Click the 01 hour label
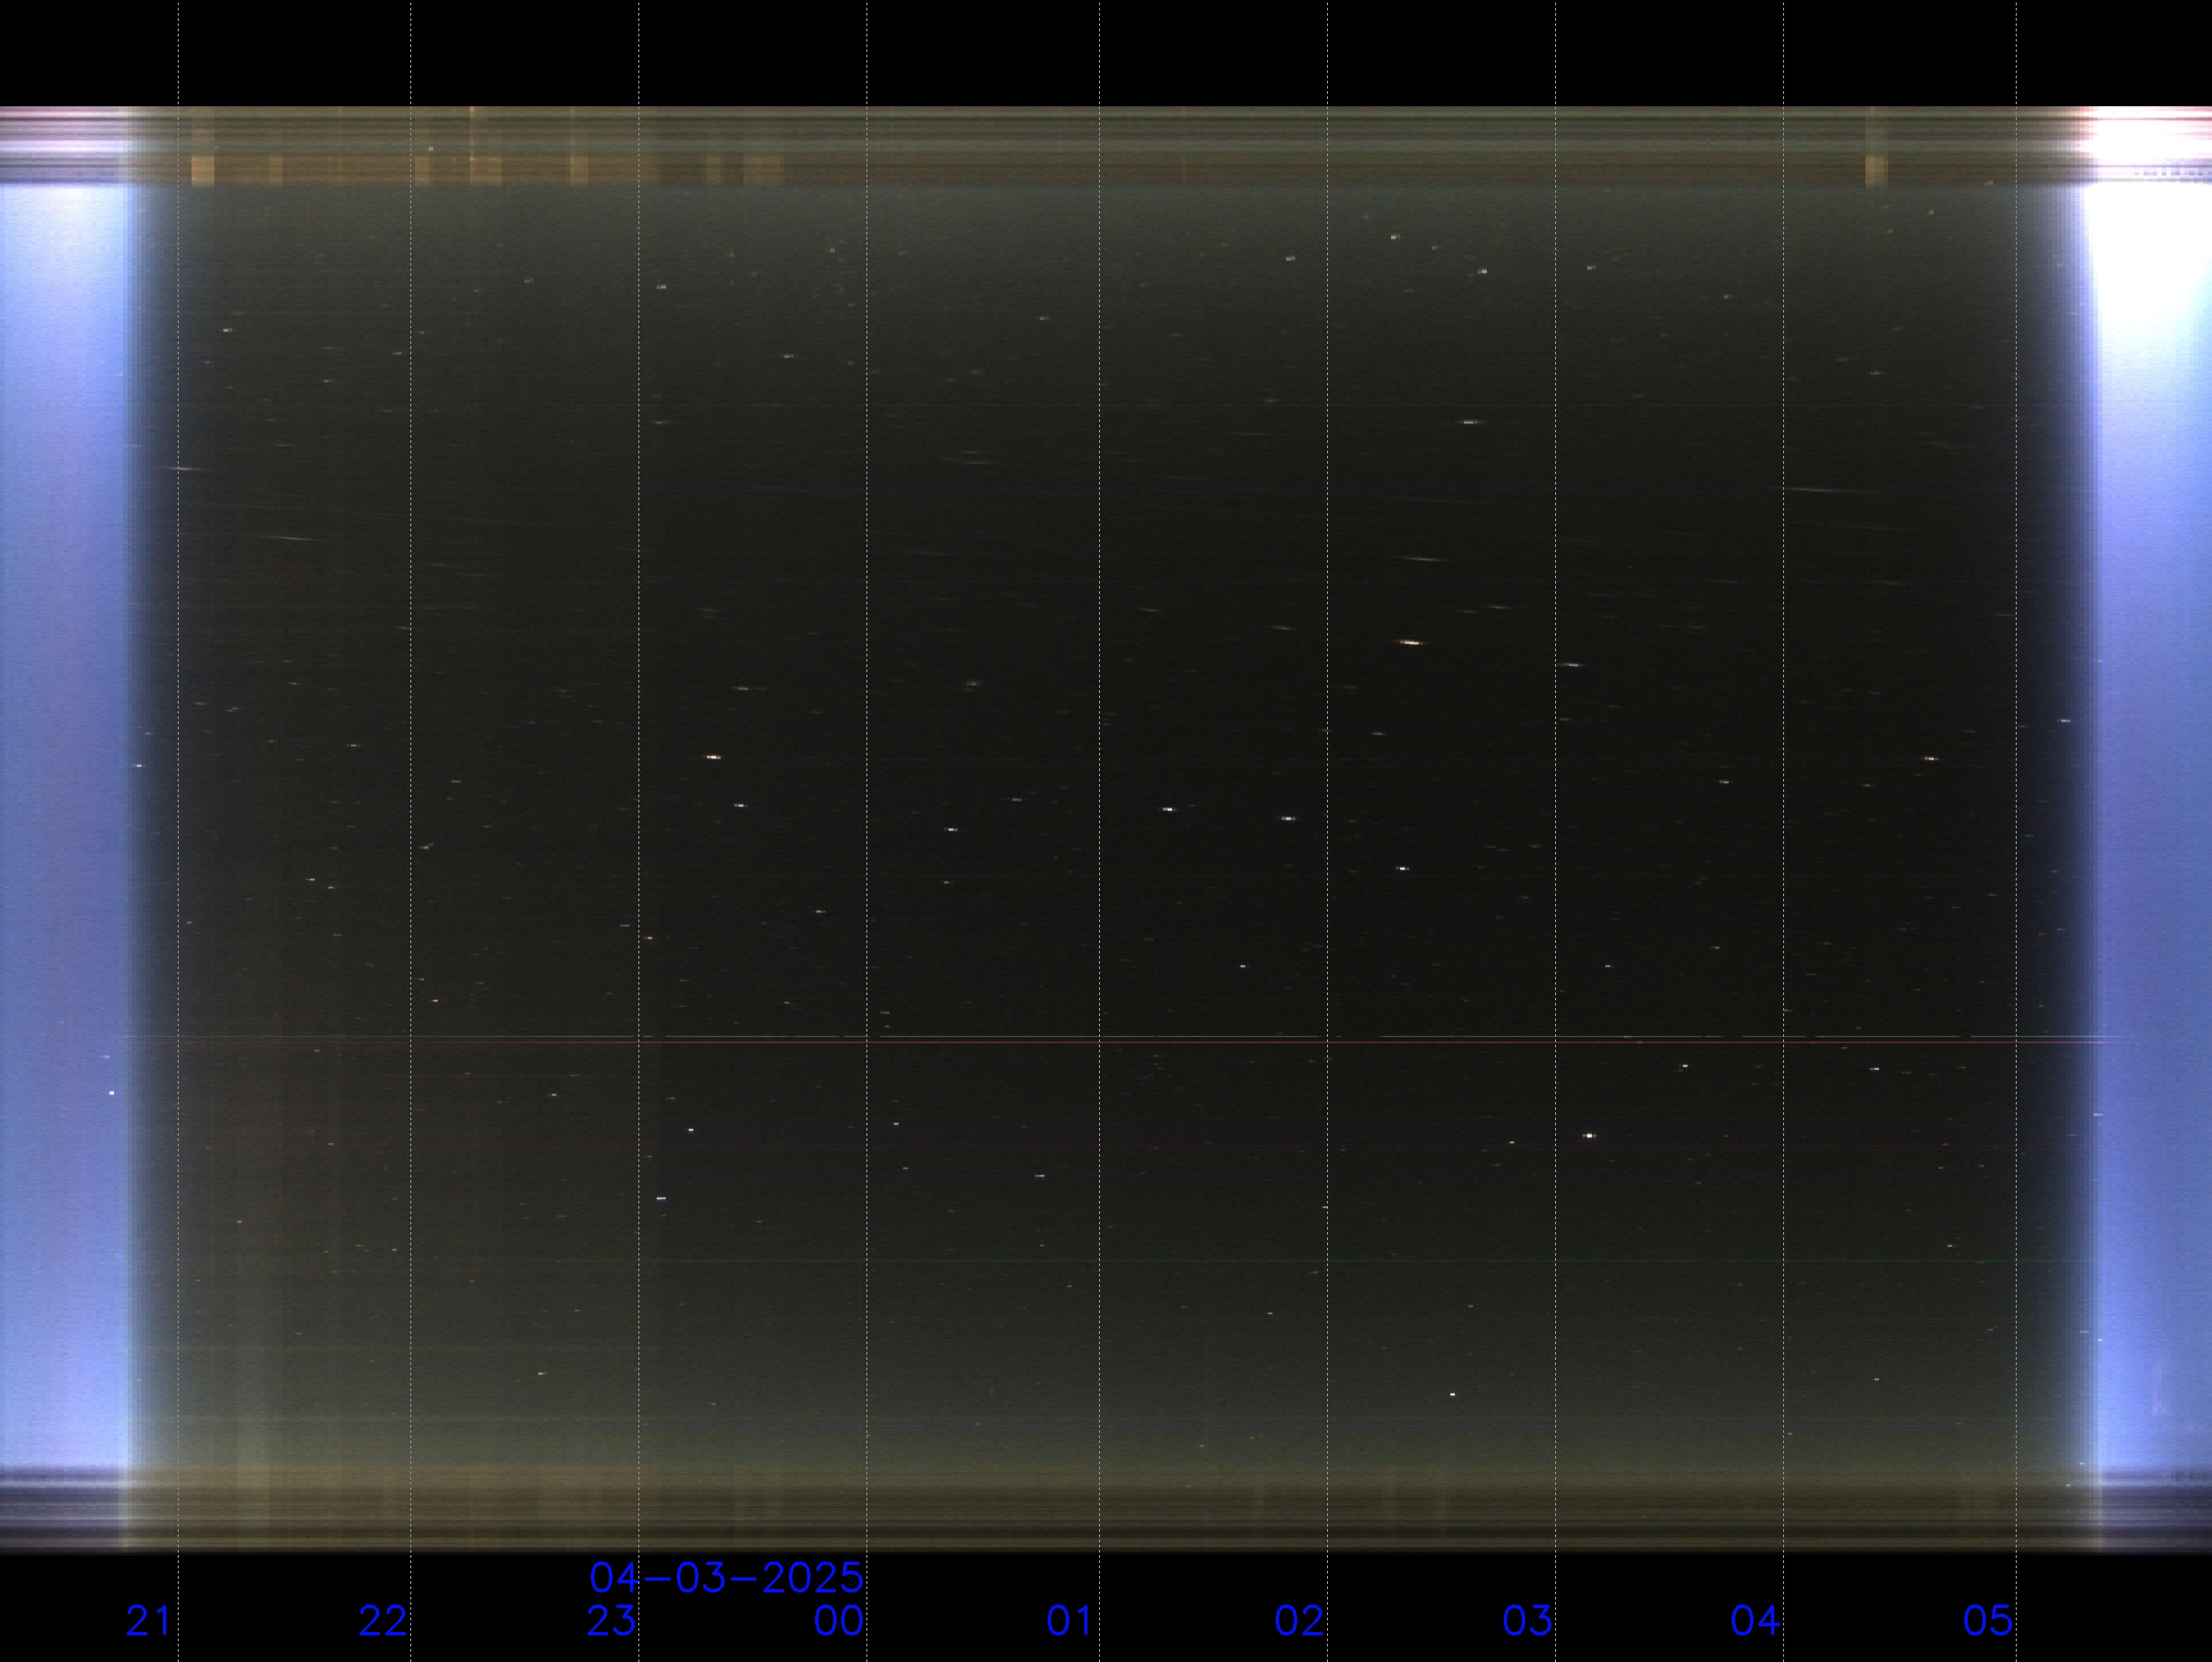 (x=1070, y=1621)
